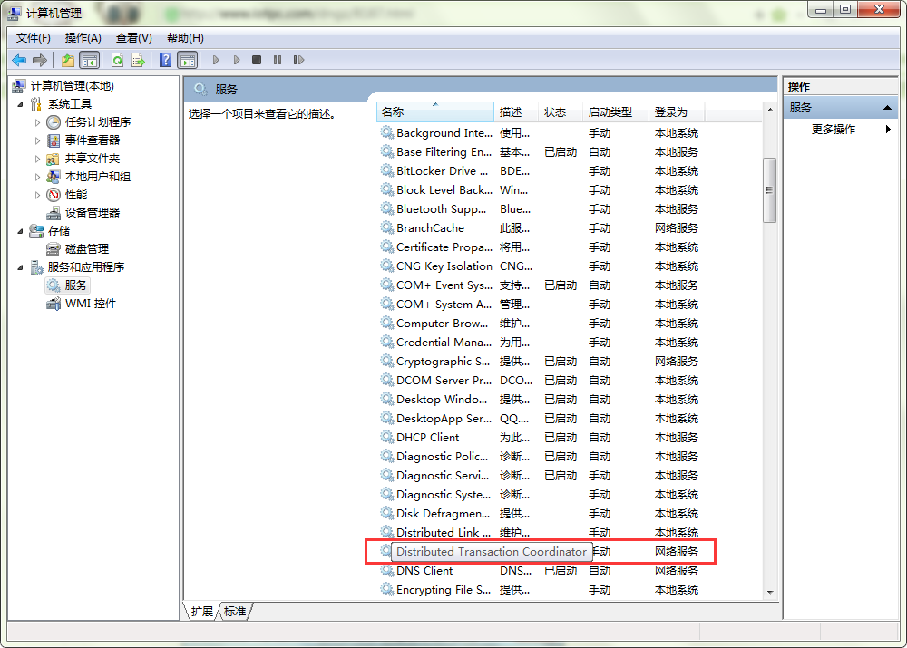Expand the 本地用户和组 tree node

click(x=37, y=177)
